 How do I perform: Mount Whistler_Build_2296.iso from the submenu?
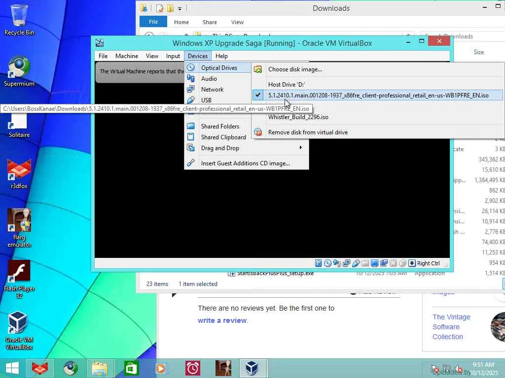[x=377, y=117]
